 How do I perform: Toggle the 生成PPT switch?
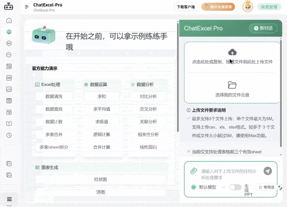coord(235,187)
